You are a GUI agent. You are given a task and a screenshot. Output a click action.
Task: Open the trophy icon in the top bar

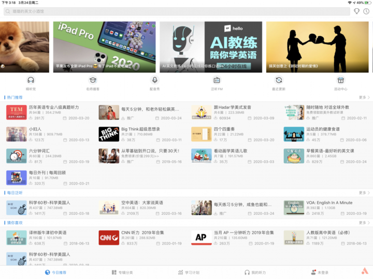356,11
